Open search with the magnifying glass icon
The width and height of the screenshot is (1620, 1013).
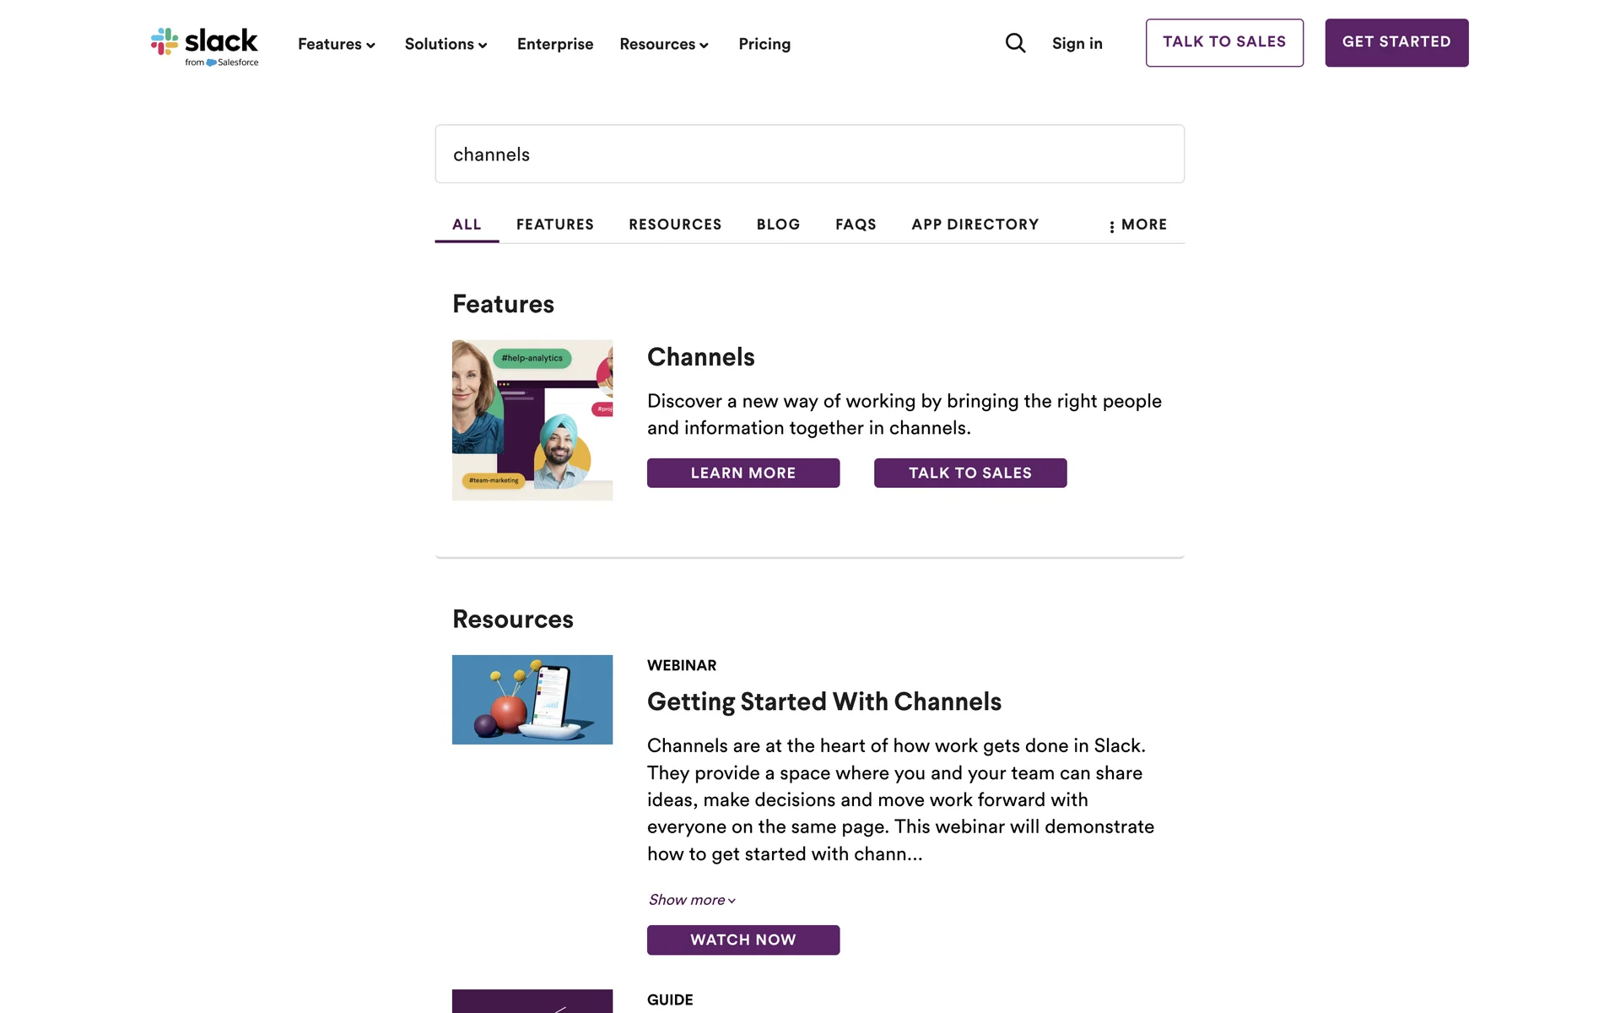coord(1015,43)
